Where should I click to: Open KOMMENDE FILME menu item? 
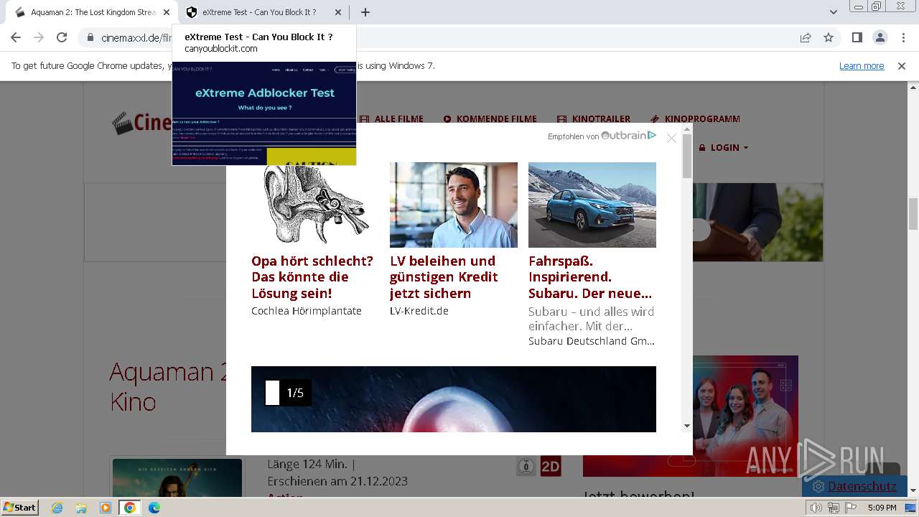(x=490, y=119)
